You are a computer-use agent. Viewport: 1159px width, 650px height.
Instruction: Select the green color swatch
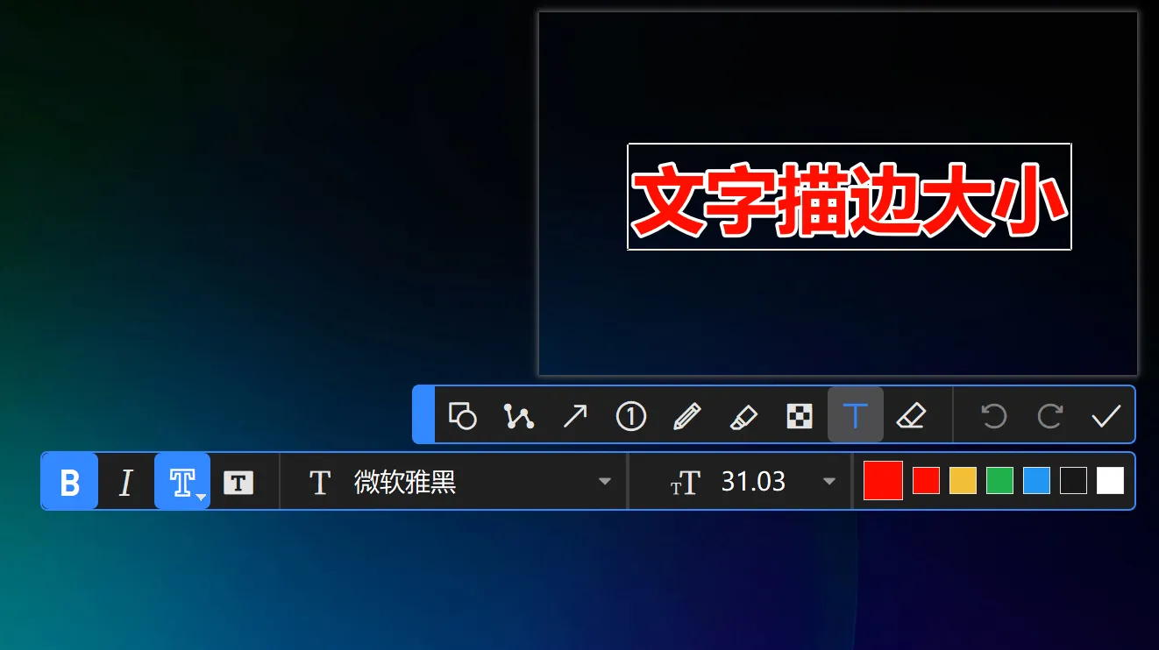click(x=999, y=481)
